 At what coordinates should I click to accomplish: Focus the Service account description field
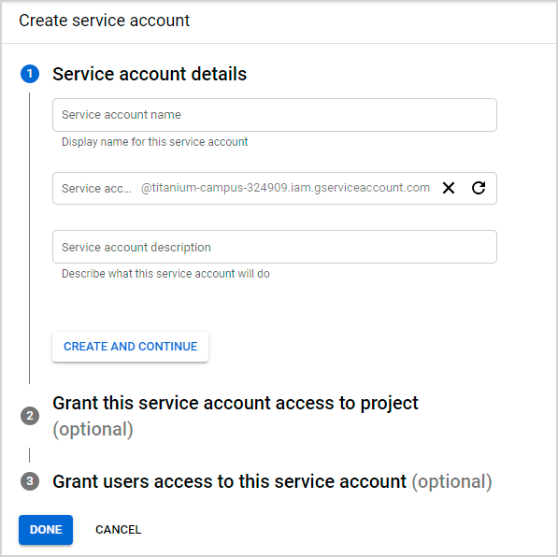click(x=275, y=247)
